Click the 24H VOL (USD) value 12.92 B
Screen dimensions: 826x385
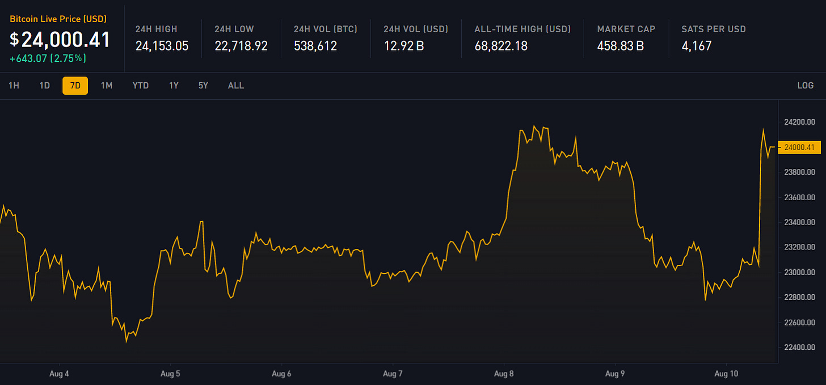[x=404, y=46]
